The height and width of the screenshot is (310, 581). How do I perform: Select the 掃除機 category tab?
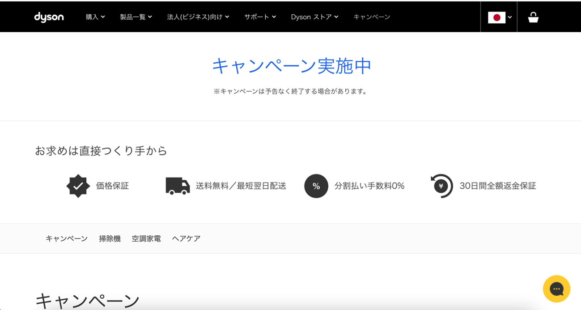coord(110,239)
